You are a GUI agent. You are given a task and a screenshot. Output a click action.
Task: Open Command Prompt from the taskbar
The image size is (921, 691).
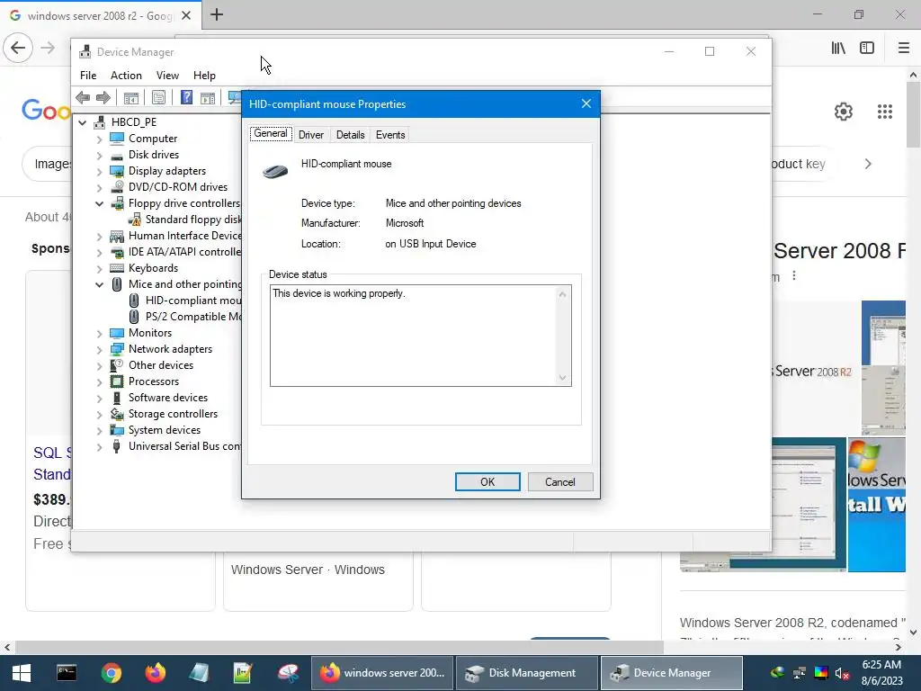(x=67, y=673)
